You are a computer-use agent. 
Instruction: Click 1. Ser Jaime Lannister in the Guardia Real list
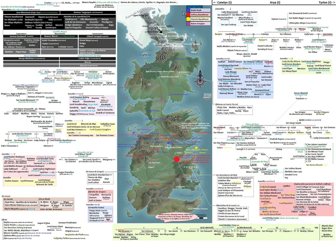point(316,145)
